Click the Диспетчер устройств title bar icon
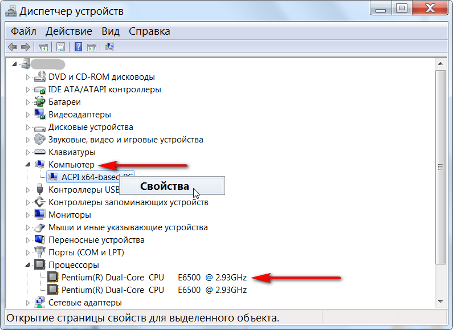 11,11
